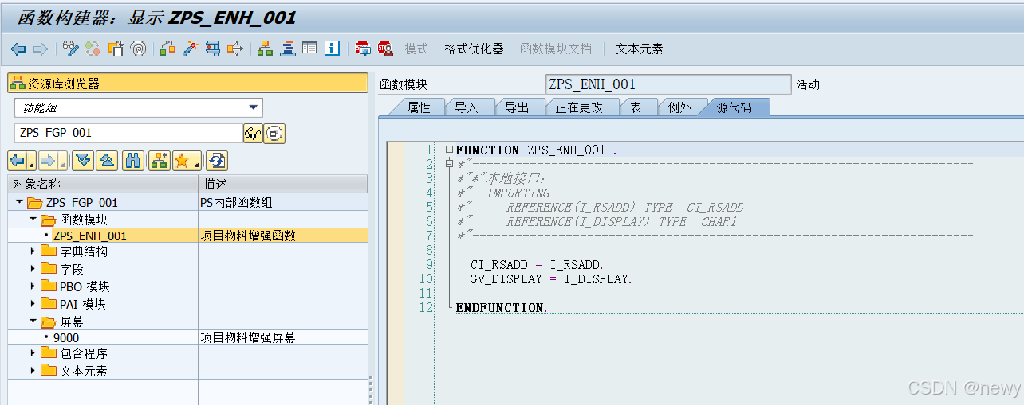Select the 源代码 tab
Image resolution: width=1024 pixels, height=405 pixels.
click(x=734, y=107)
